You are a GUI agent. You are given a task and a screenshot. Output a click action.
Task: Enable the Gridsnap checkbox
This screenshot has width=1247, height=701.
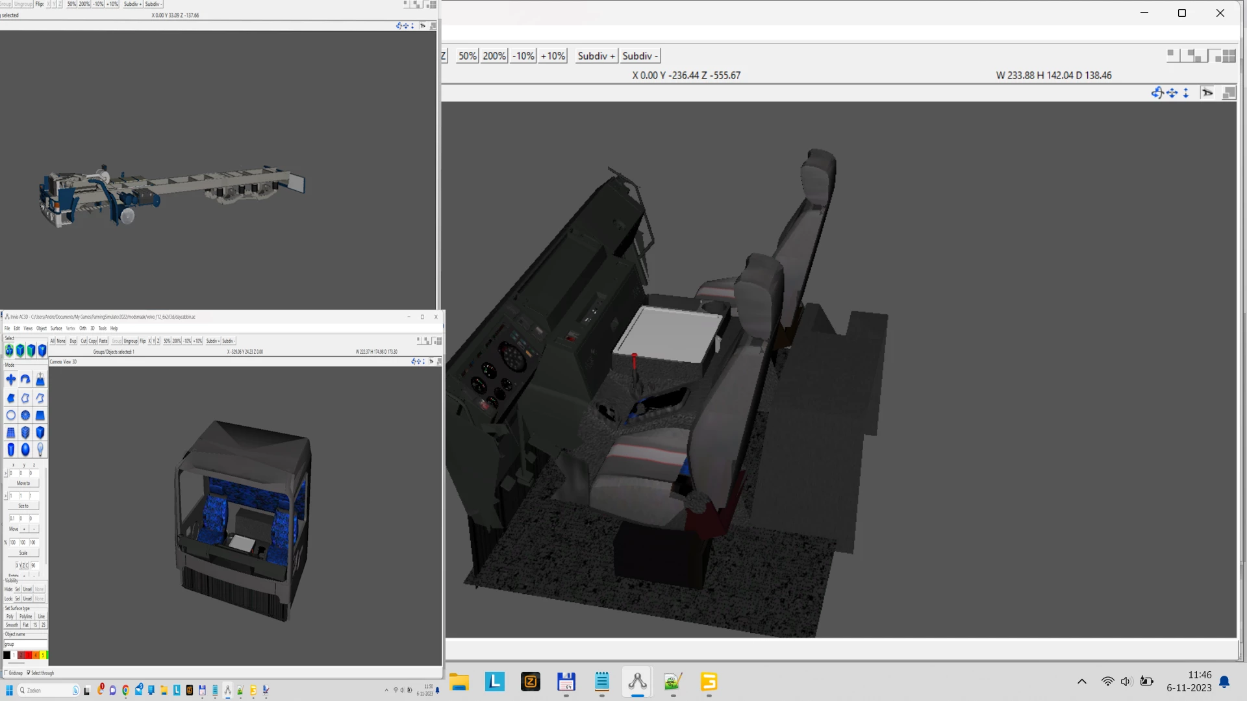coord(6,672)
